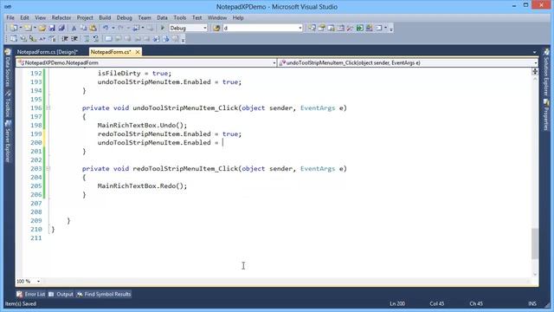Expand the Properties side tab
Image resolution: width=554 pixels, height=312 pixels.
click(x=546, y=115)
